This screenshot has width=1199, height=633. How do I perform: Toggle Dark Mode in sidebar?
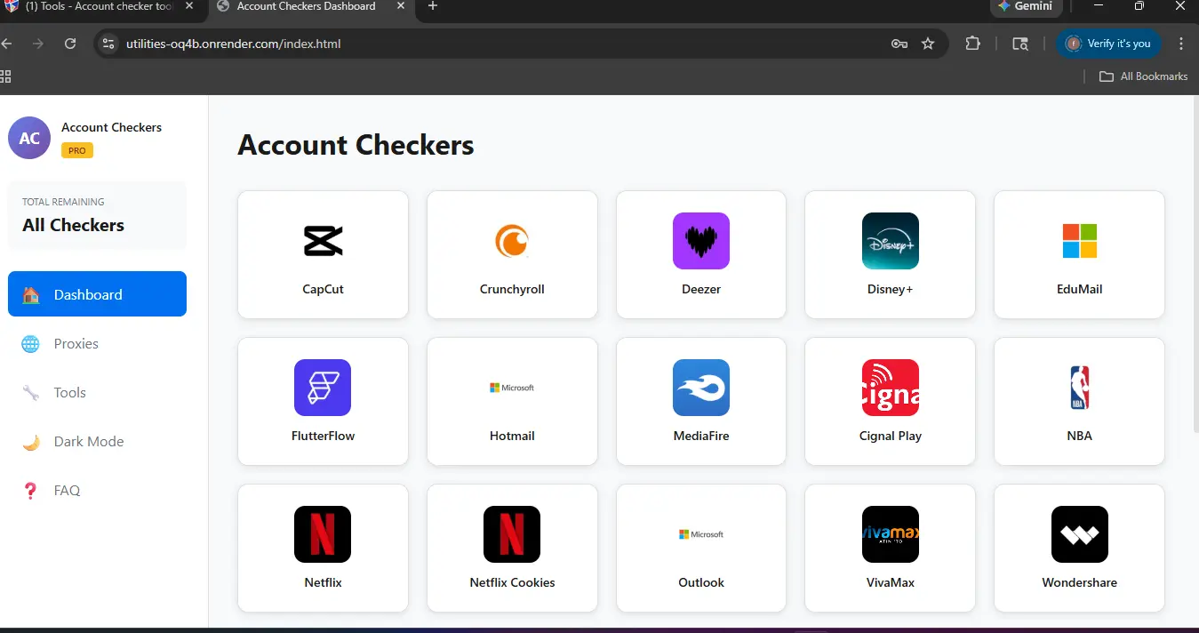97,441
